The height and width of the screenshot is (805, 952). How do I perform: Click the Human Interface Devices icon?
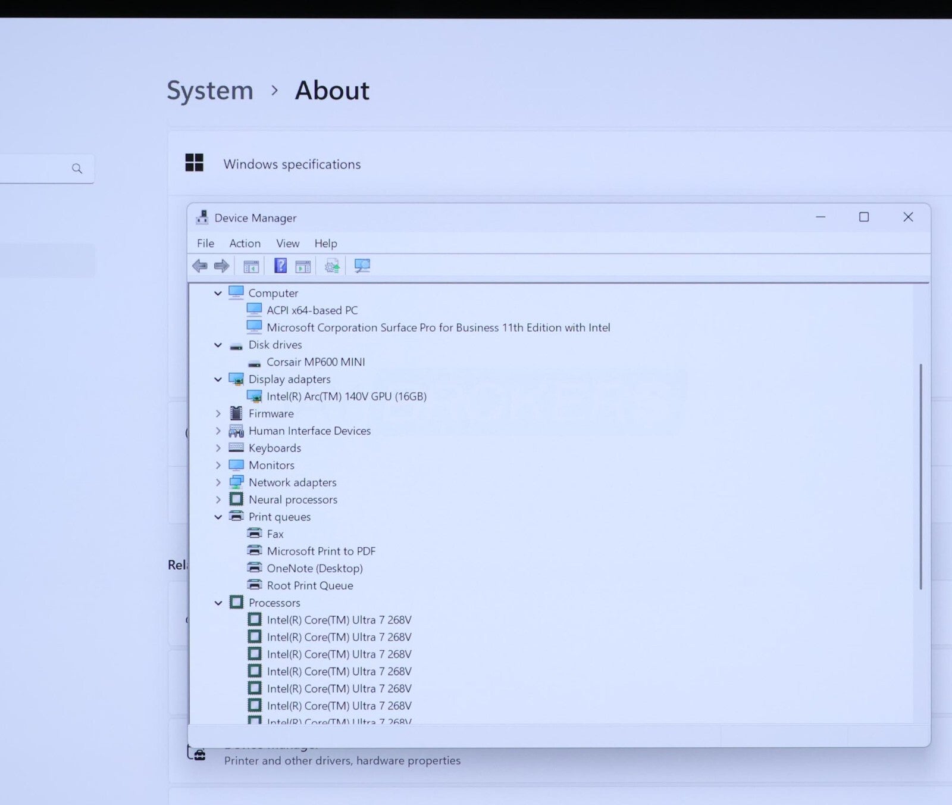pyautogui.click(x=236, y=430)
